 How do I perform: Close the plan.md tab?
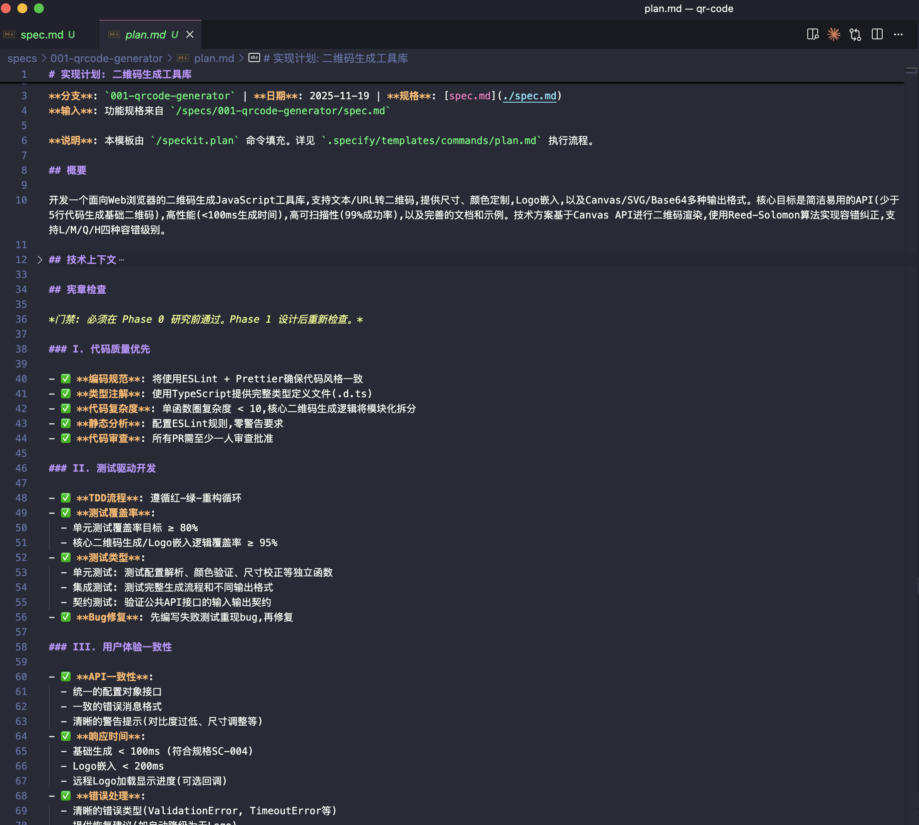(x=190, y=34)
